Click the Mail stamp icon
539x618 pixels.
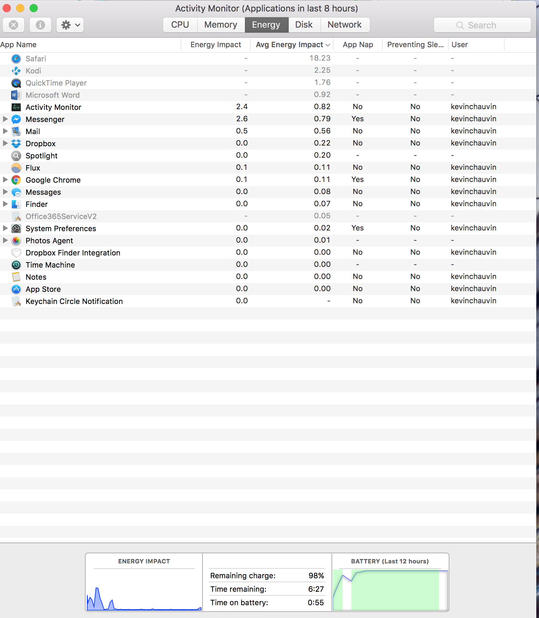16,131
